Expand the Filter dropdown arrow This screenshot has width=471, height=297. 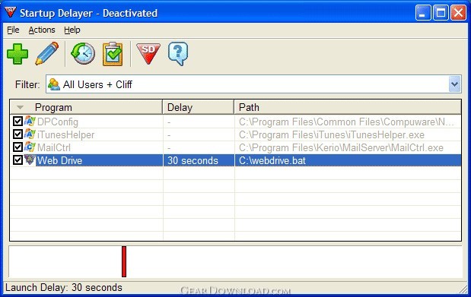click(455, 84)
